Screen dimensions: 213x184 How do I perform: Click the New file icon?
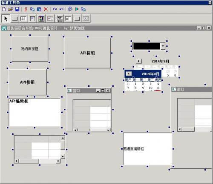tap(4, 9)
